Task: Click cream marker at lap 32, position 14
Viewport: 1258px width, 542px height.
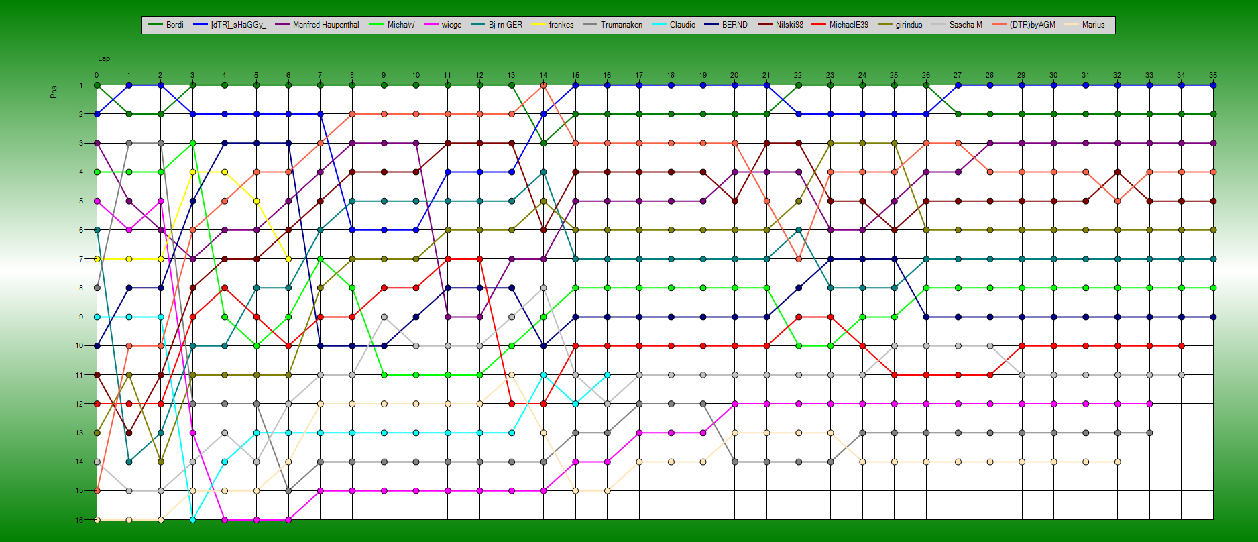Action: [x=1117, y=462]
